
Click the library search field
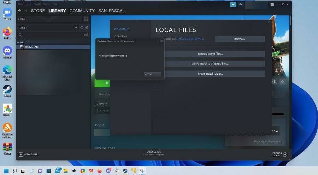pyautogui.click(x=51, y=35)
